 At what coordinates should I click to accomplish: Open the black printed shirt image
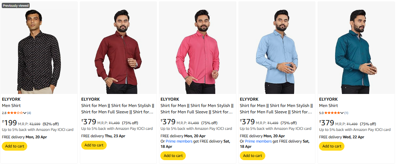click(x=39, y=51)
